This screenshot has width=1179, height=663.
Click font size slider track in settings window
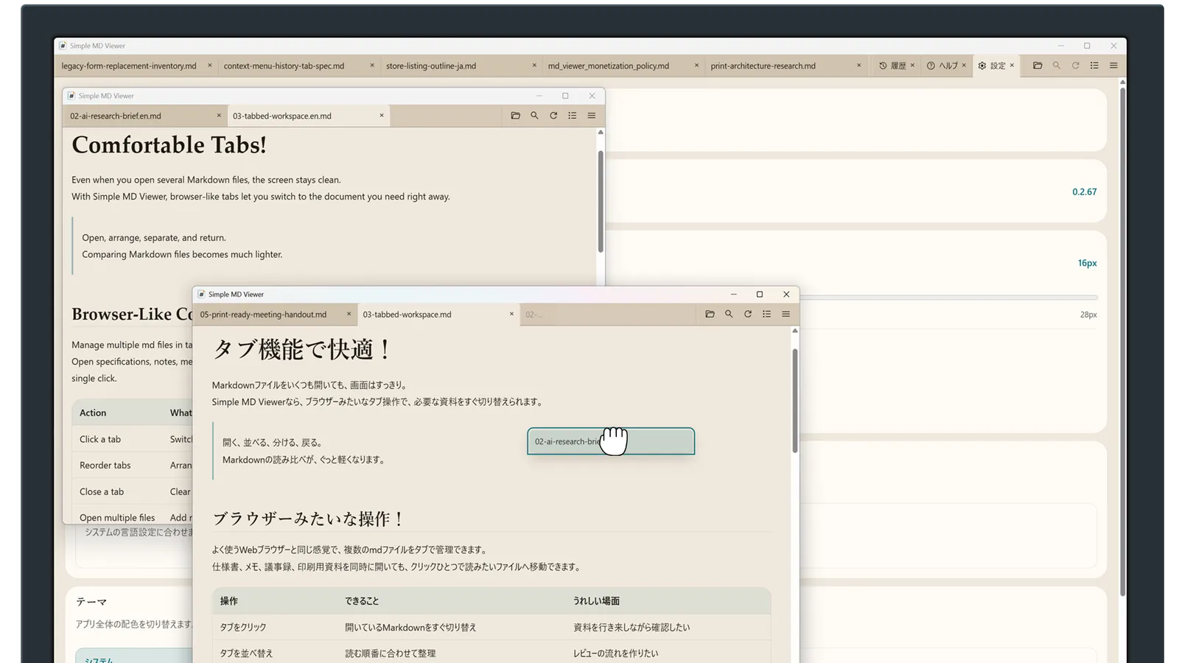coord(949,298)
